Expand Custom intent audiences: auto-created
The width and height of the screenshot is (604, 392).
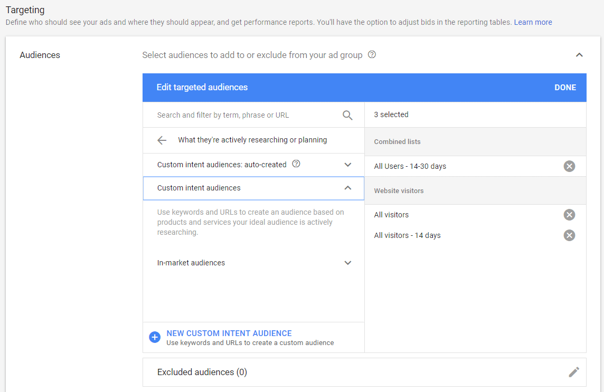tap(347, 165)
